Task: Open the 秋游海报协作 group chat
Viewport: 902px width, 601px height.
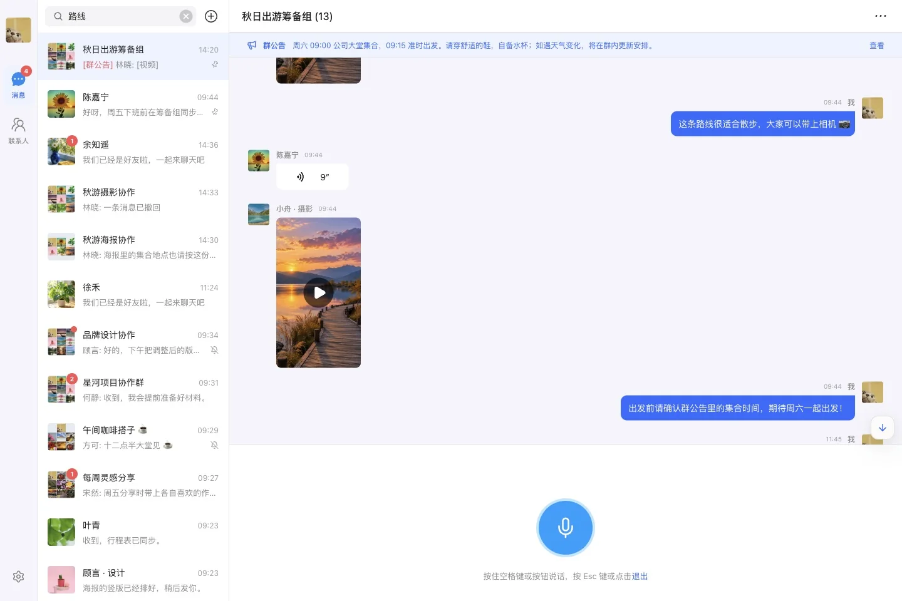Action: [133, 247]
